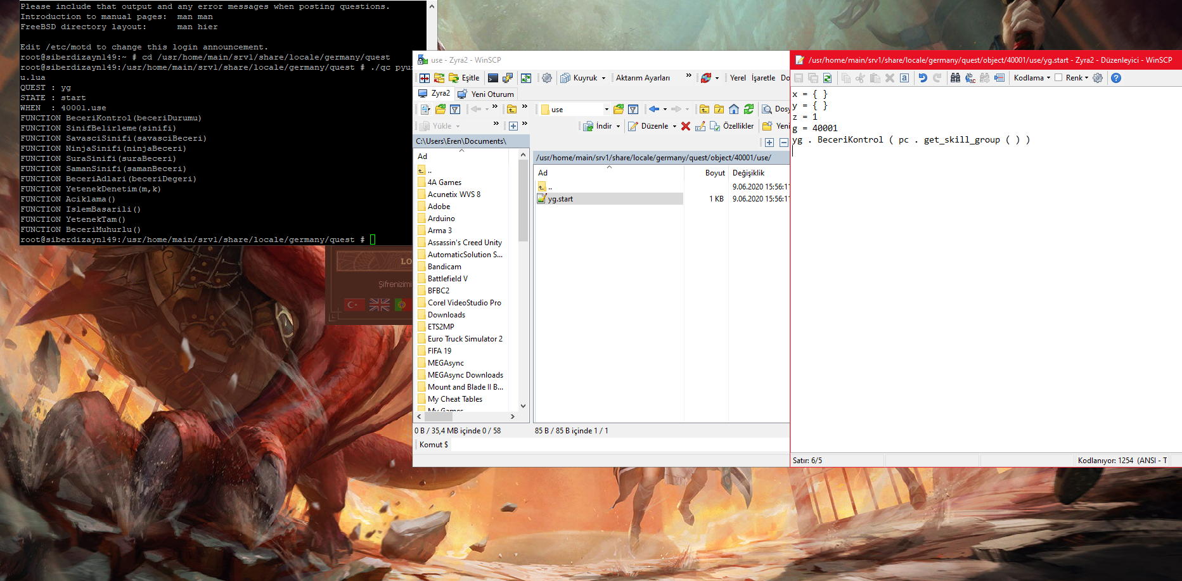Expand the Düzenle dropdown arrow
Image resolution: width=1182 pixels, height=581 pixels.
tap(674, 126)
